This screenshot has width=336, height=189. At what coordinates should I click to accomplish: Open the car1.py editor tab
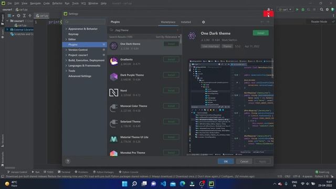click(x=42, y=16)
